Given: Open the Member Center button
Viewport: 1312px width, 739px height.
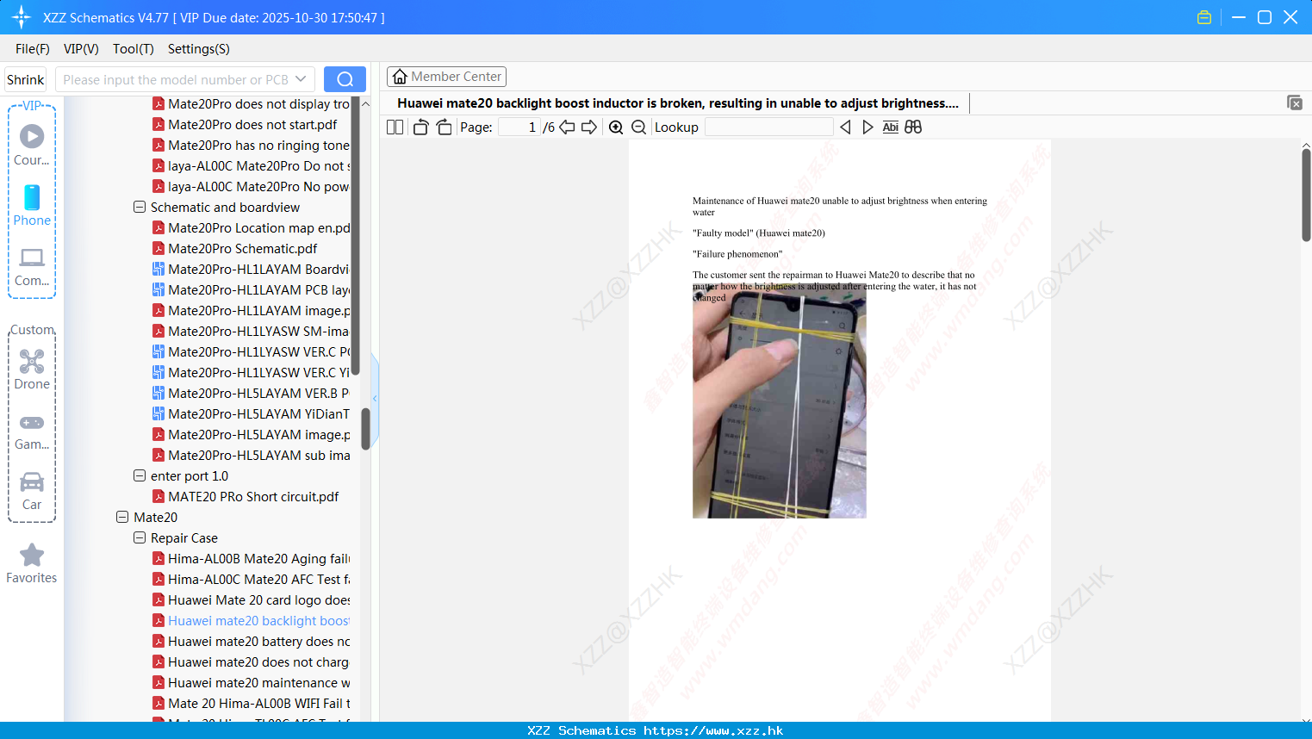Looking at the screenshot, I should (x=446, y=77).
